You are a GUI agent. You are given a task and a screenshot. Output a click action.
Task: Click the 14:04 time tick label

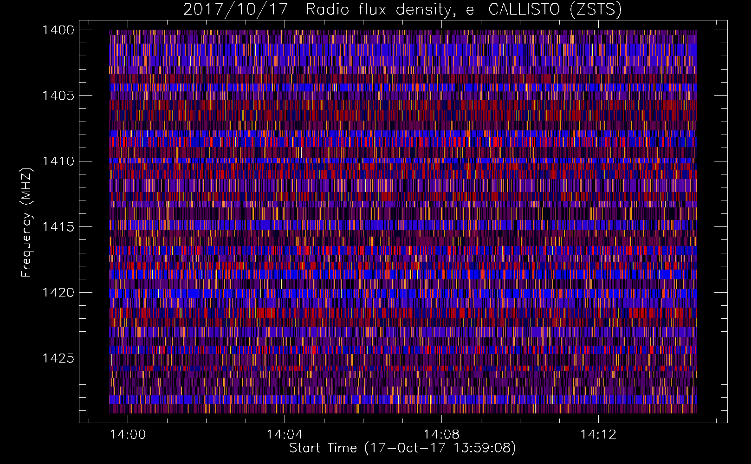[x=285, y=434]
